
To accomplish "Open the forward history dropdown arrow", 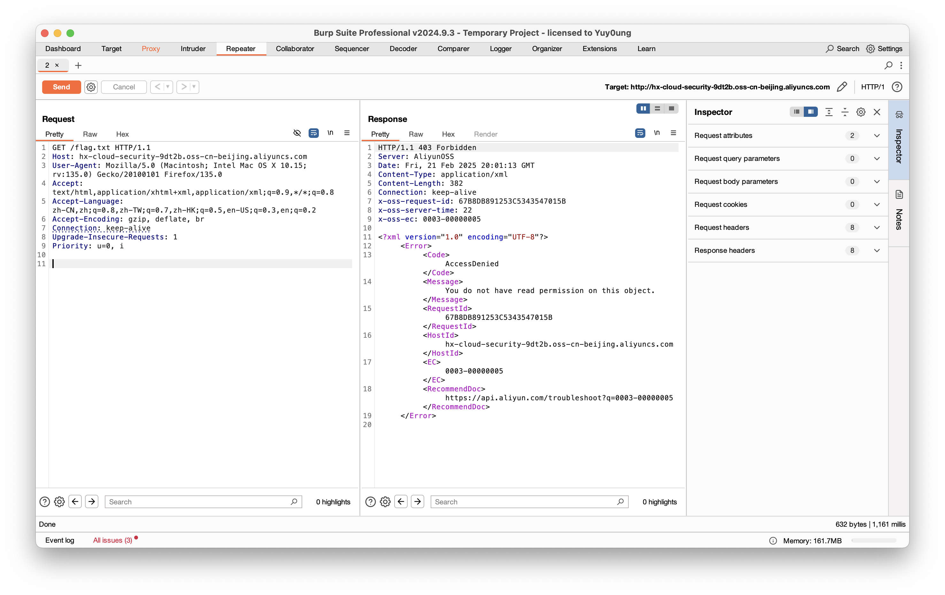I will [194, 87].
